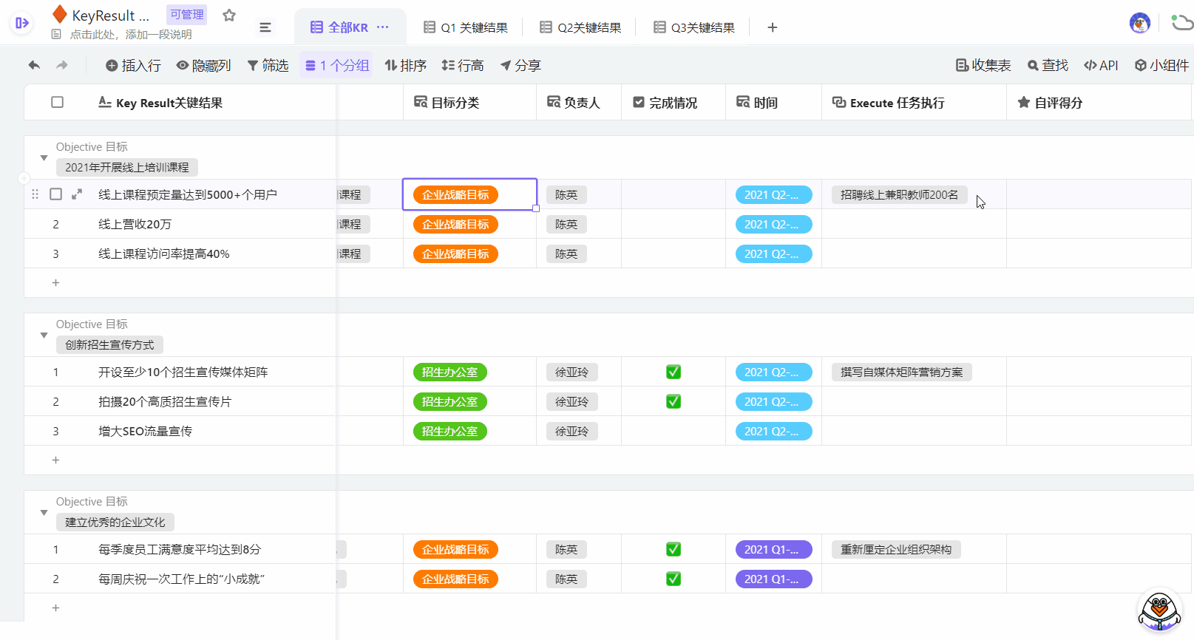Add a new view with plus icon
Screen dimensions: 1194x640
click(x=772, y=27)
